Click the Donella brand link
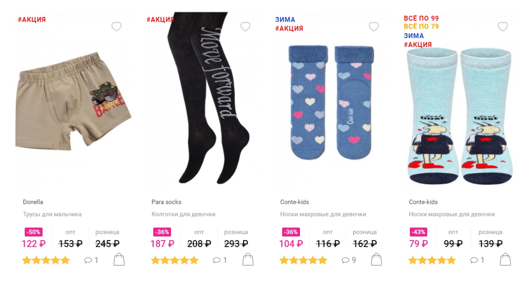The width and height of the screenshot is (531, 294). [33, 202]
